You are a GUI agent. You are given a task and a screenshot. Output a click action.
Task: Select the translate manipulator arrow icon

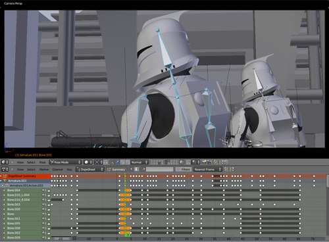117,162
